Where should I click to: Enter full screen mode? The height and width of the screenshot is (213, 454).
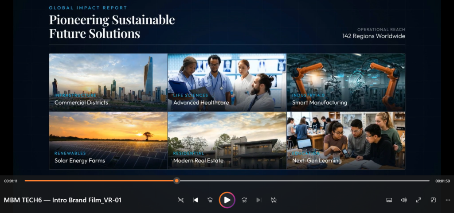(419, 200)
